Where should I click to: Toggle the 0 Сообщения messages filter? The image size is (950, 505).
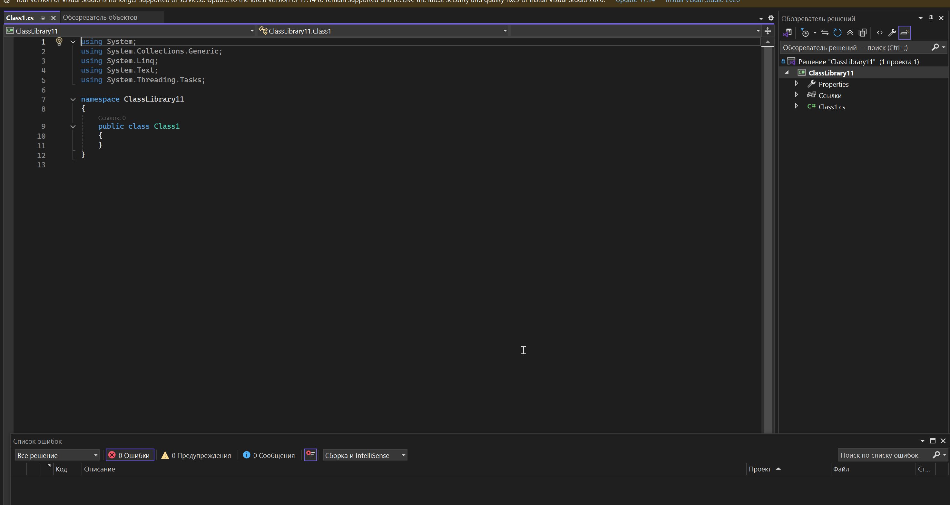tap(269, 455)
